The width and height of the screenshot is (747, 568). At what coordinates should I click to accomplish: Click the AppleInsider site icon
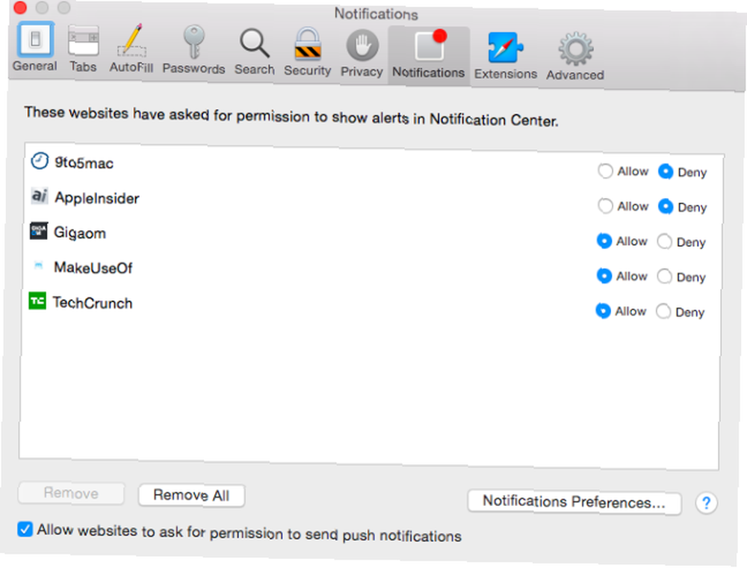pyautogui.click(x=40, y=196)
